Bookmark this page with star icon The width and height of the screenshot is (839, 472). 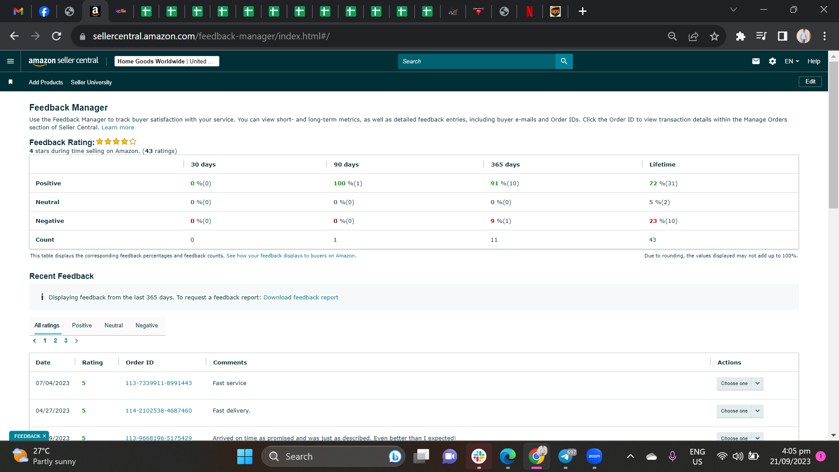click(714, 36)
